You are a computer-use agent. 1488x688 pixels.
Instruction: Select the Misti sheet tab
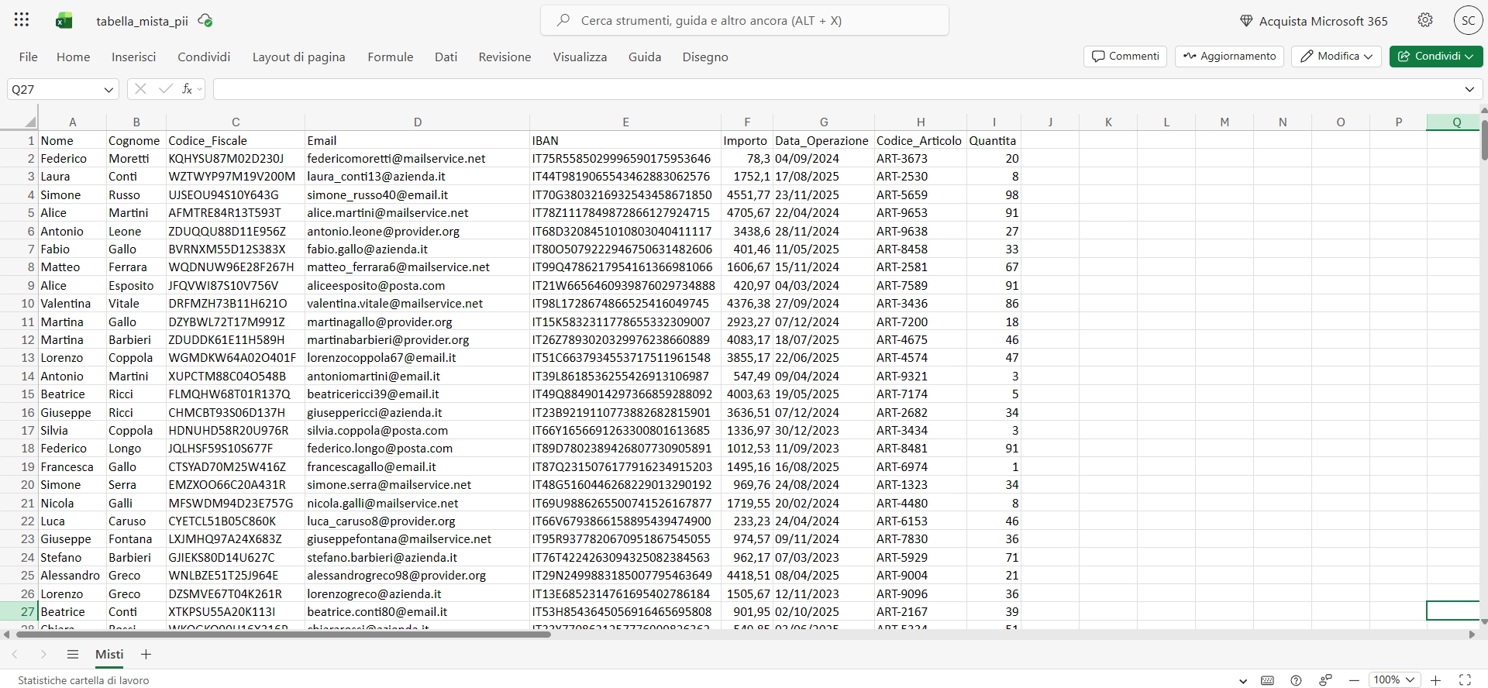(109, 655)
